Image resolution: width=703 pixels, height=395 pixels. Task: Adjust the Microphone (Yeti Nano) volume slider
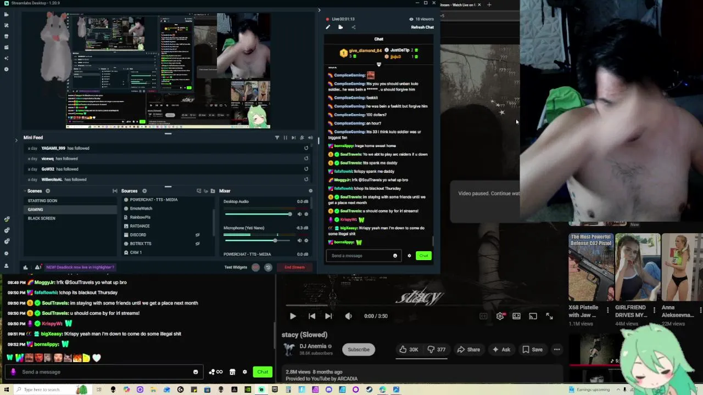[x=258, y=240]
